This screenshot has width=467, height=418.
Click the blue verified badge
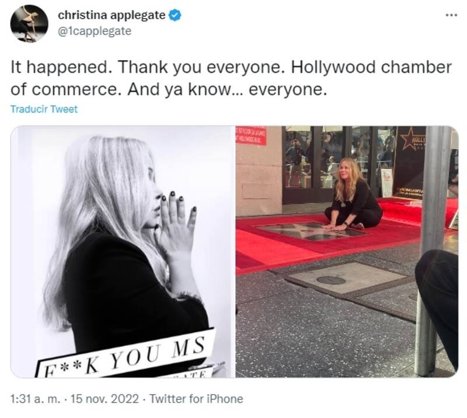(175, 15)
